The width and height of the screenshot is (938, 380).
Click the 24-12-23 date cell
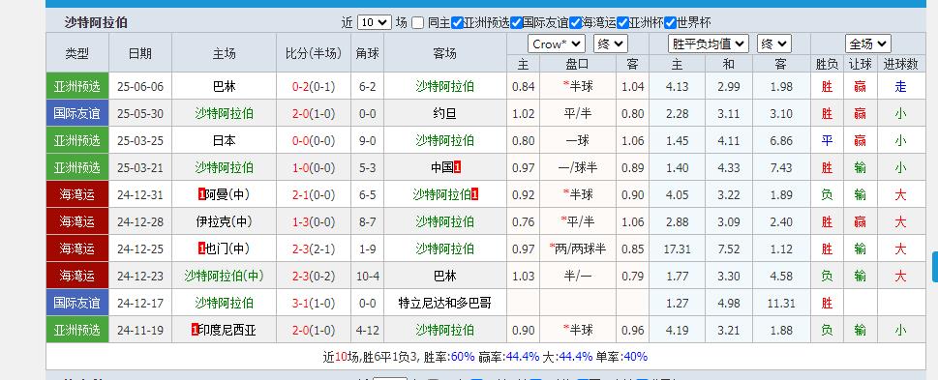click(140, 276)
